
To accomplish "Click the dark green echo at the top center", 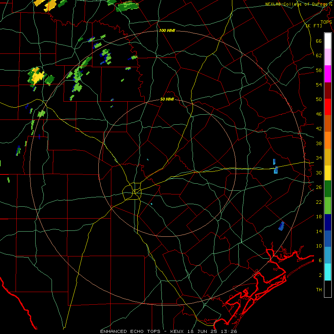I will coord(127,6).
